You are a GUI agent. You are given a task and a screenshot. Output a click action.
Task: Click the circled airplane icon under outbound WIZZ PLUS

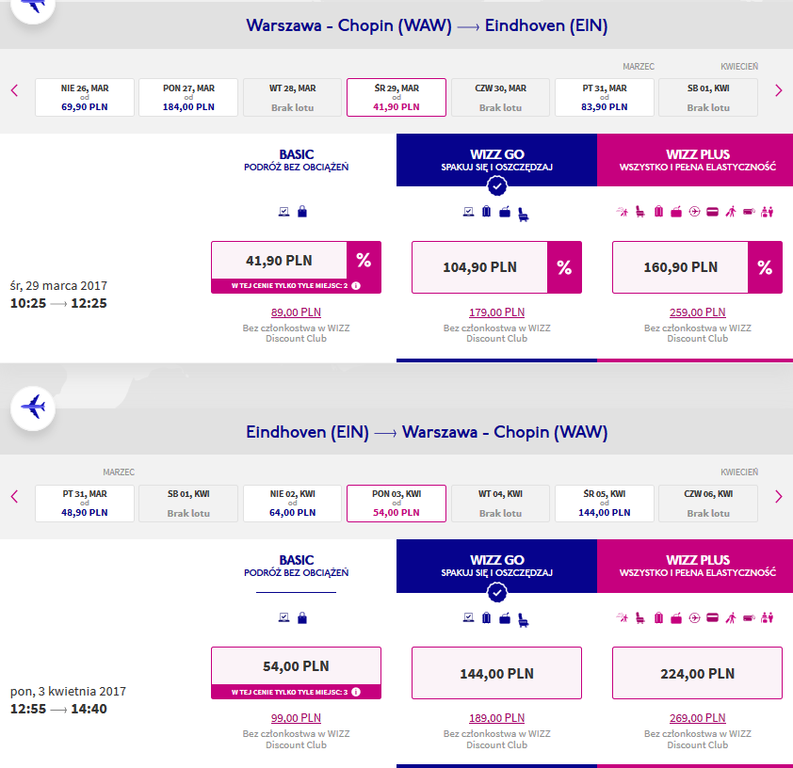(695, 212)
